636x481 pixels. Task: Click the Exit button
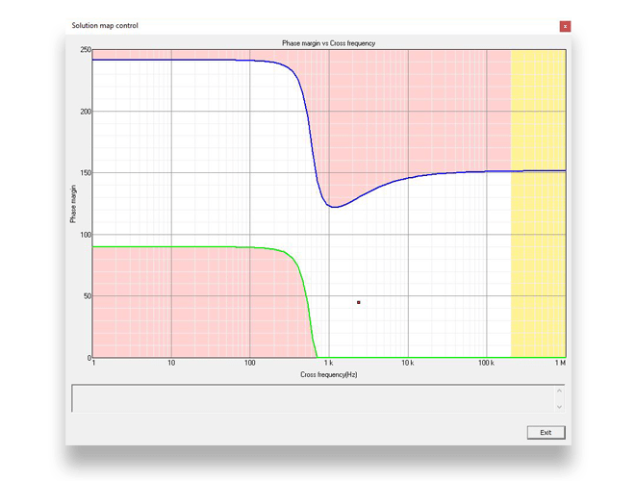click(x=546, y=433)
